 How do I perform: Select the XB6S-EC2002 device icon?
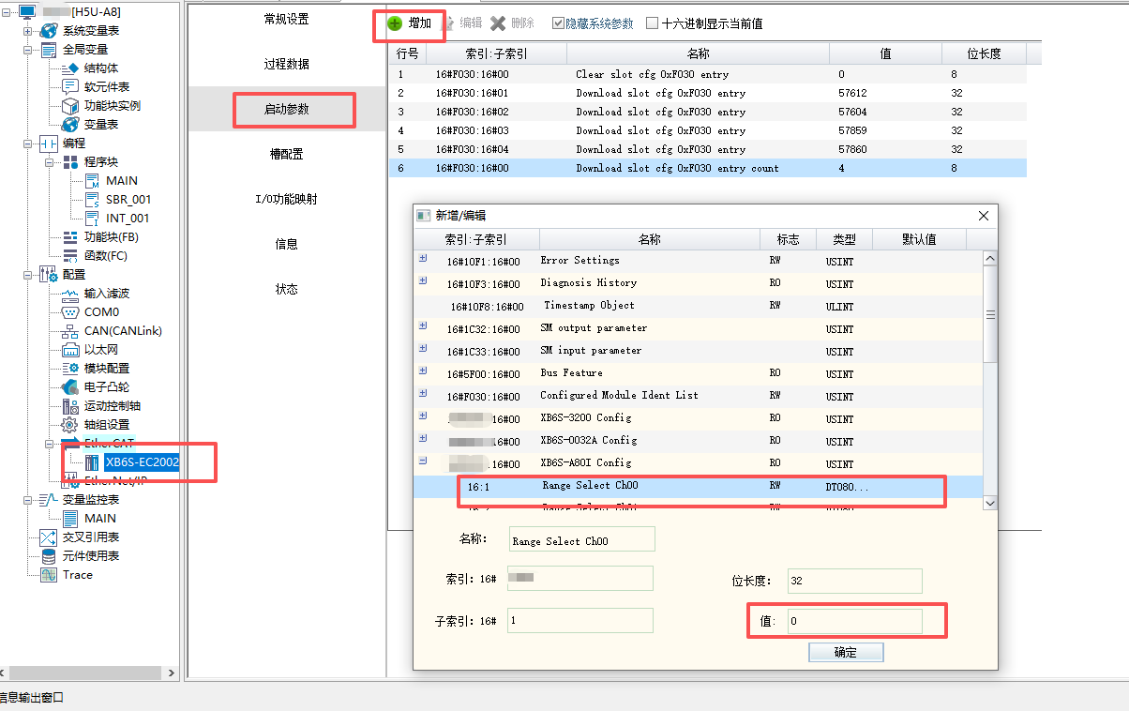(92, 462)
